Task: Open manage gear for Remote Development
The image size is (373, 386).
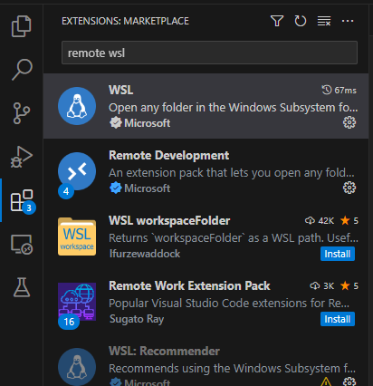Action: click(x=349, y=188)
